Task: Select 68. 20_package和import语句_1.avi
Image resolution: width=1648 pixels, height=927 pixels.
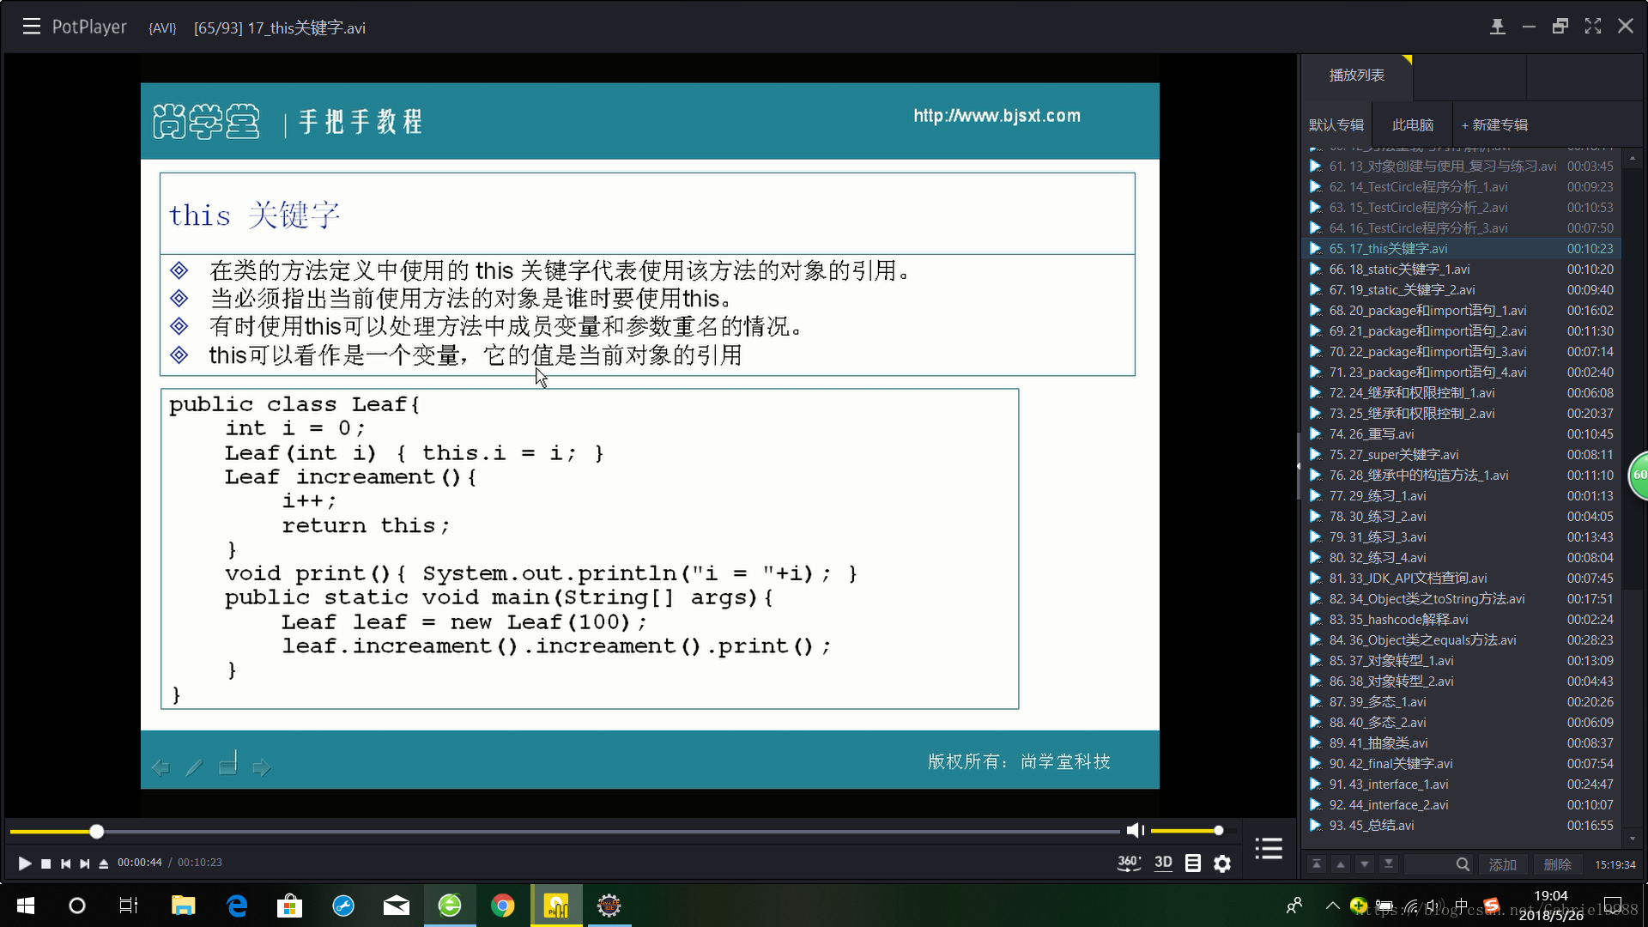Action: pos(1461,311)
